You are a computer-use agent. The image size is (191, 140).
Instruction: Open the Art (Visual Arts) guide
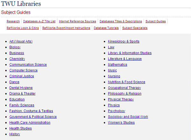click(x=21, y=42)
